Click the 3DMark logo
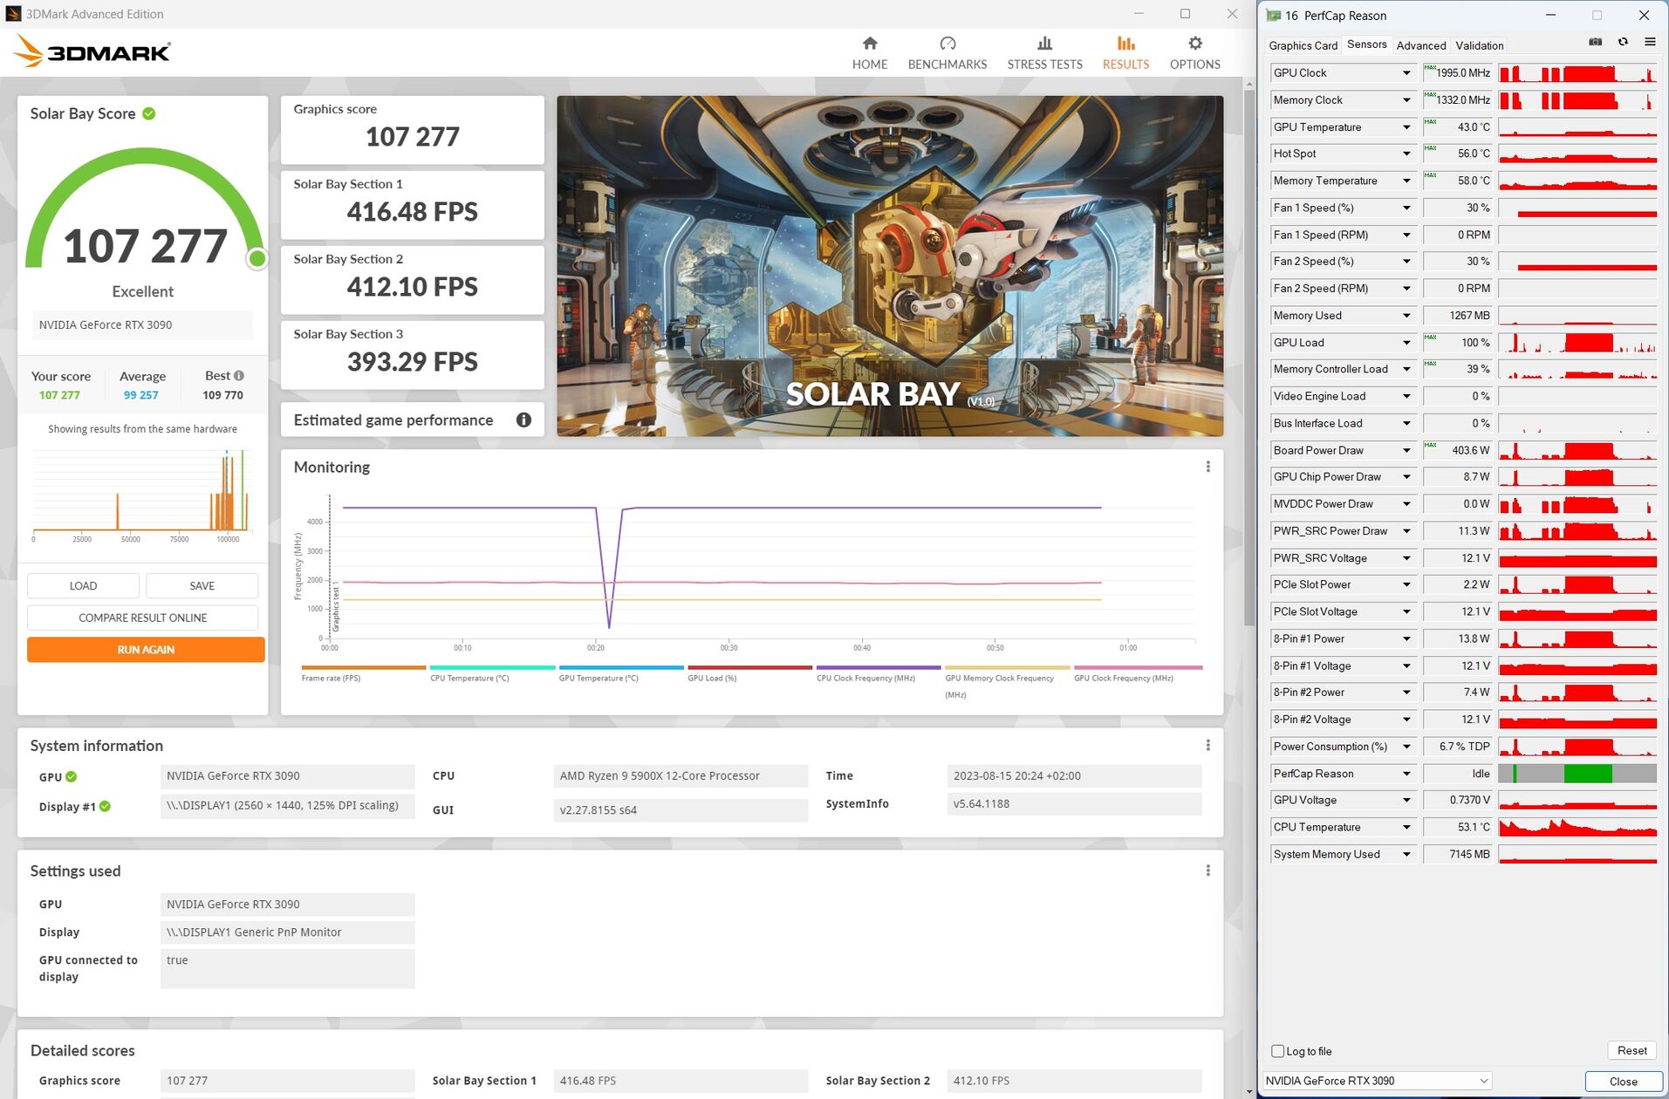The width and height of the screenshot is (1669, 1099). click(x=92, y=51)
